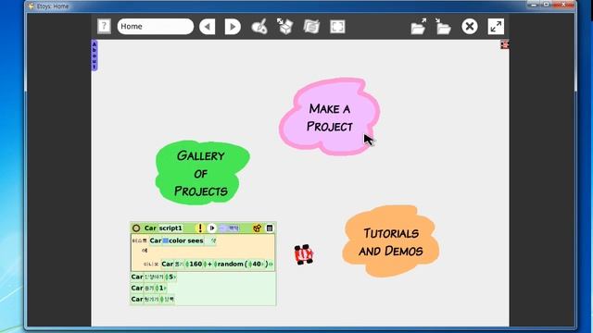Click script play clock button
593x333 pixels.
[212, 228]
